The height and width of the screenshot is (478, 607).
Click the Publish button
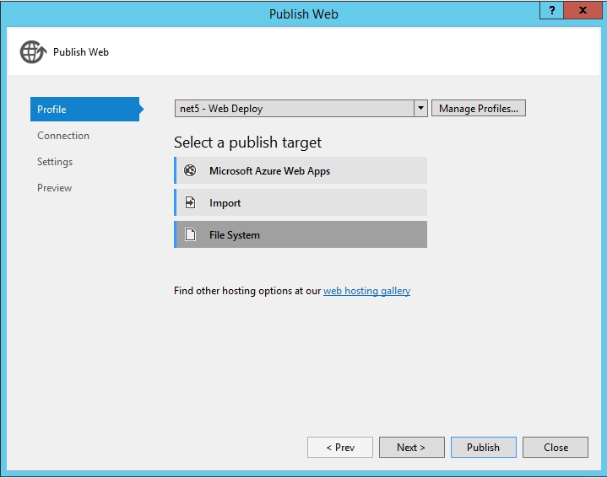[x=483, y=448]
